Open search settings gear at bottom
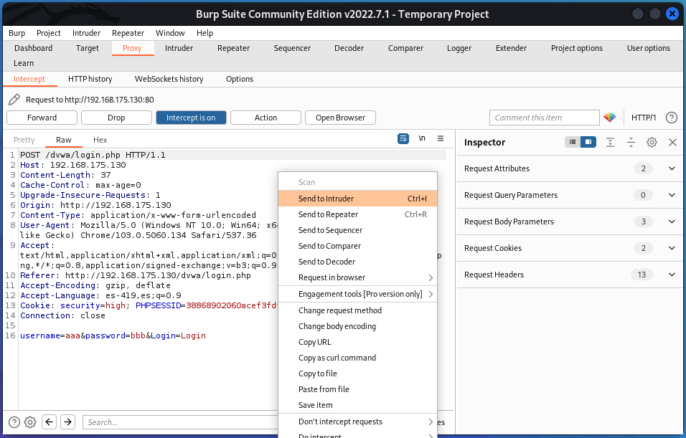The image size is (686, 438). (x=30, y=422)
